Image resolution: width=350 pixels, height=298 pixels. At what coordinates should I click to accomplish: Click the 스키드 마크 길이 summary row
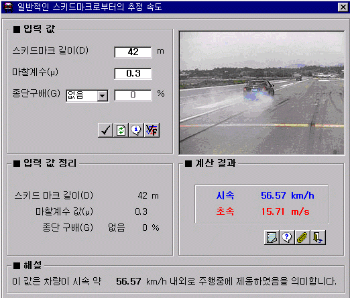86,196
